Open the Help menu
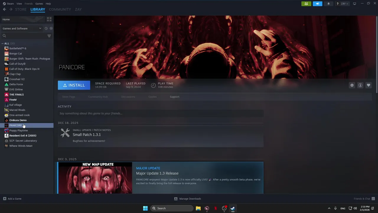This screenshot has width=378, height=213. [x=48, y=4]
